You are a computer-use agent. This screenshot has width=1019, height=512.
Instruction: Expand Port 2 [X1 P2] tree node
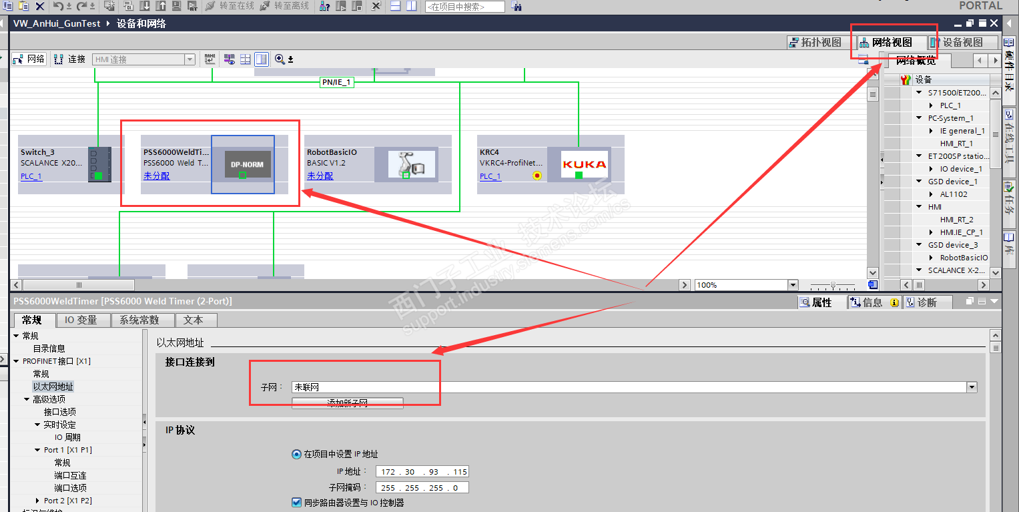(38, 501)
